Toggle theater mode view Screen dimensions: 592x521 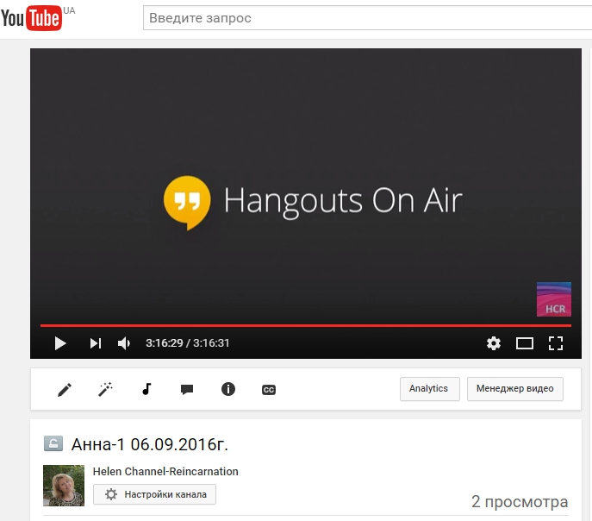525,343
